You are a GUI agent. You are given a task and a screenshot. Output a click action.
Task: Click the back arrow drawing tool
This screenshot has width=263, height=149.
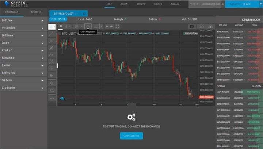(52, 76)
